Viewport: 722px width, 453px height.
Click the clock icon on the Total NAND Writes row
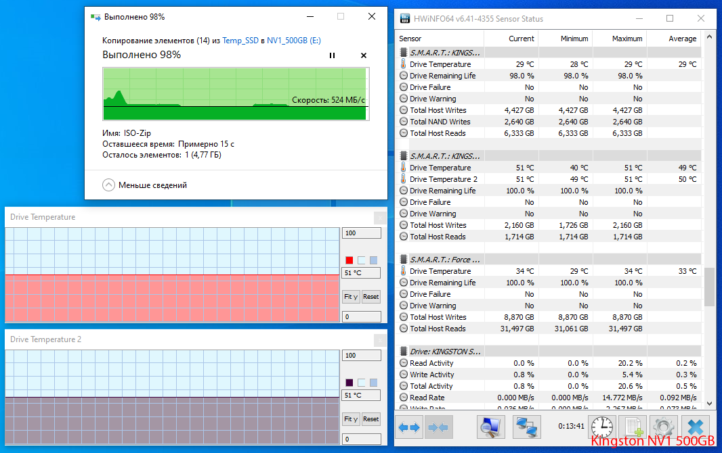[404, 122]
